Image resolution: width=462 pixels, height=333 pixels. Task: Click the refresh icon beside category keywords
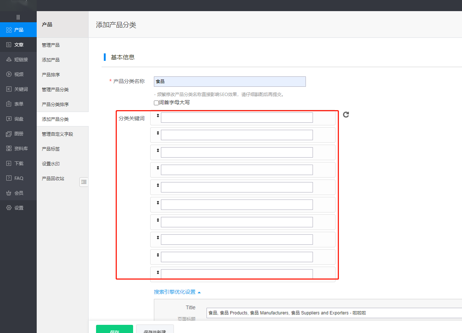point(346,115)
